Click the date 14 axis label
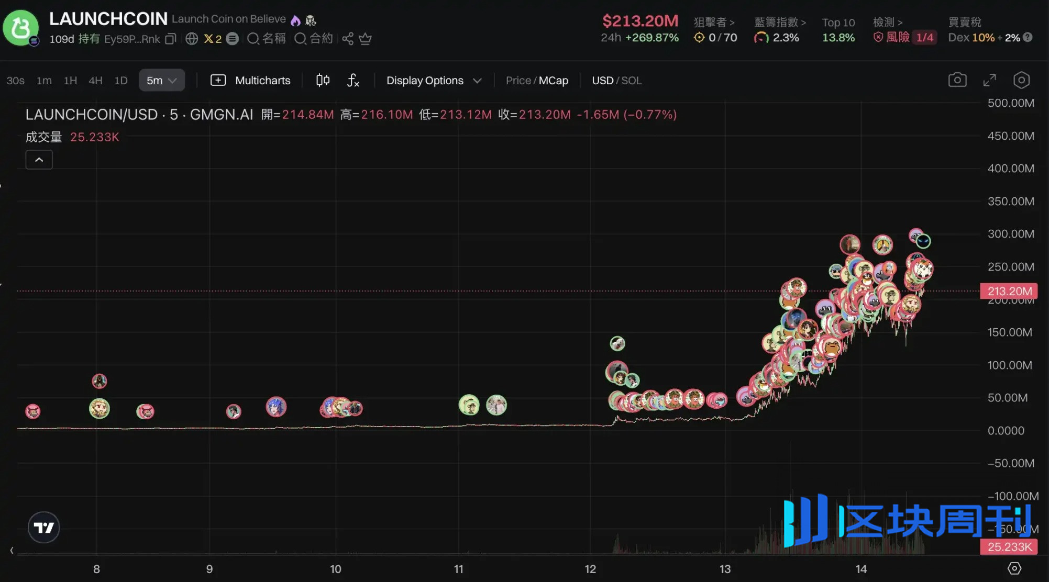 click(861, 569)
